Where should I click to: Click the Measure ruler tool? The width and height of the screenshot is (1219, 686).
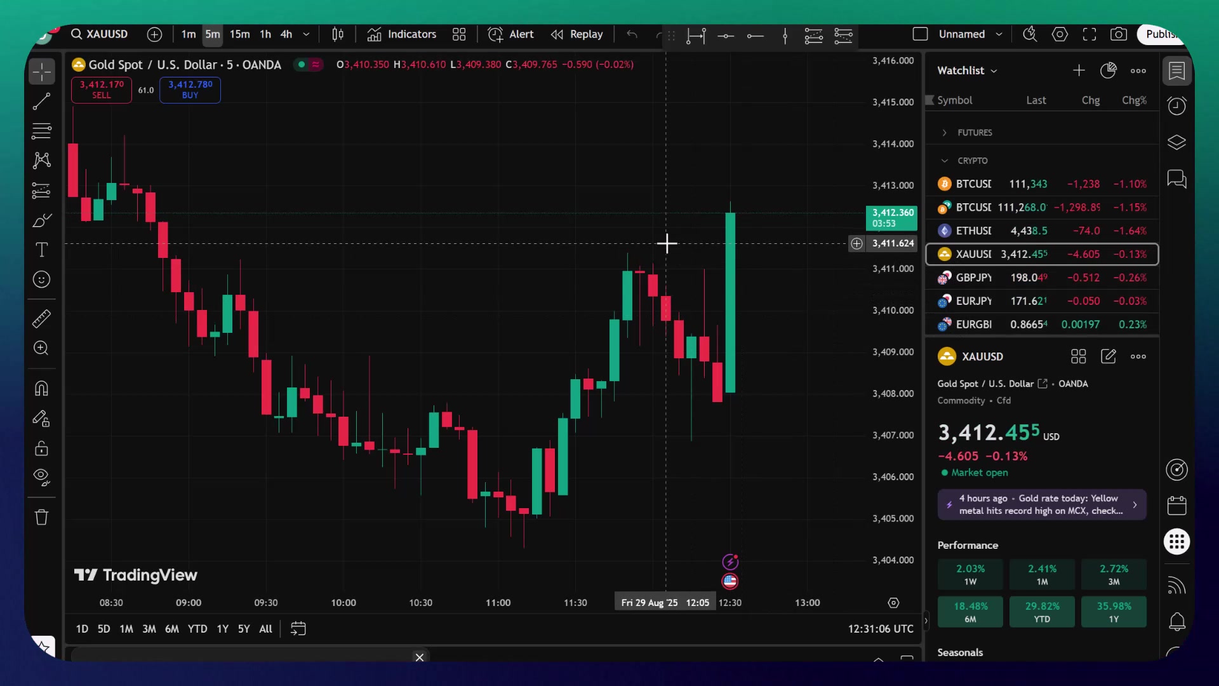tap(42, 318)
